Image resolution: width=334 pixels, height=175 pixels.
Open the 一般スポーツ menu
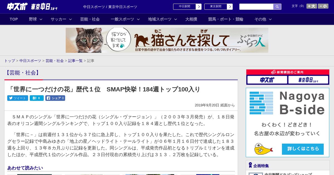122,19
